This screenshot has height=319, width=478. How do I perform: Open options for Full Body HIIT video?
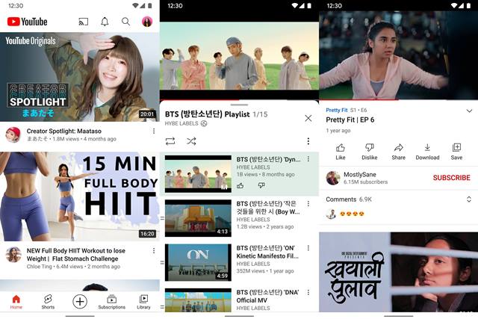pos(154,250)
